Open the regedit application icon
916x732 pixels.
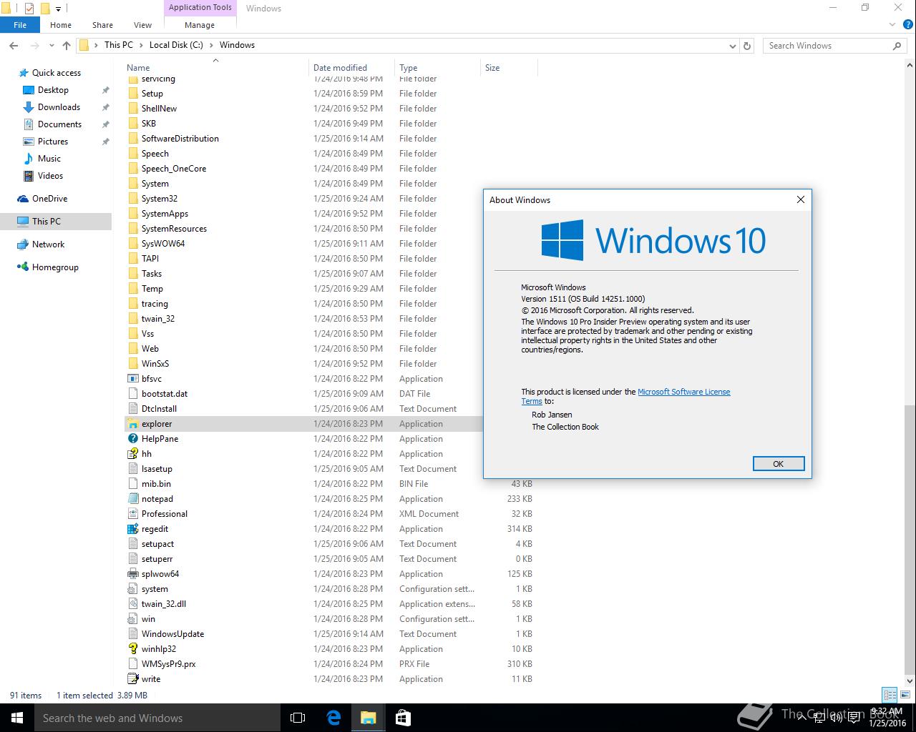pos(132,529)
